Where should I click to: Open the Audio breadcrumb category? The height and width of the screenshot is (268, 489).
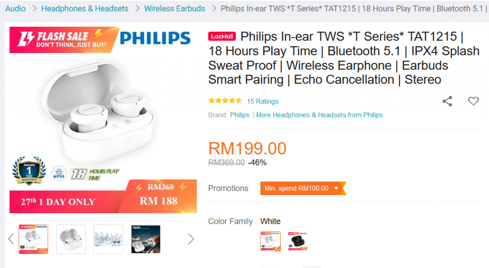click(x=15, y=9)
